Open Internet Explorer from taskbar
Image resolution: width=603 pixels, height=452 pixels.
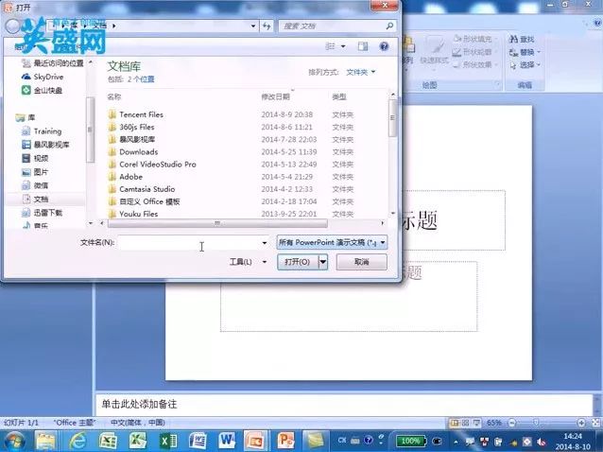click(78, 441)
